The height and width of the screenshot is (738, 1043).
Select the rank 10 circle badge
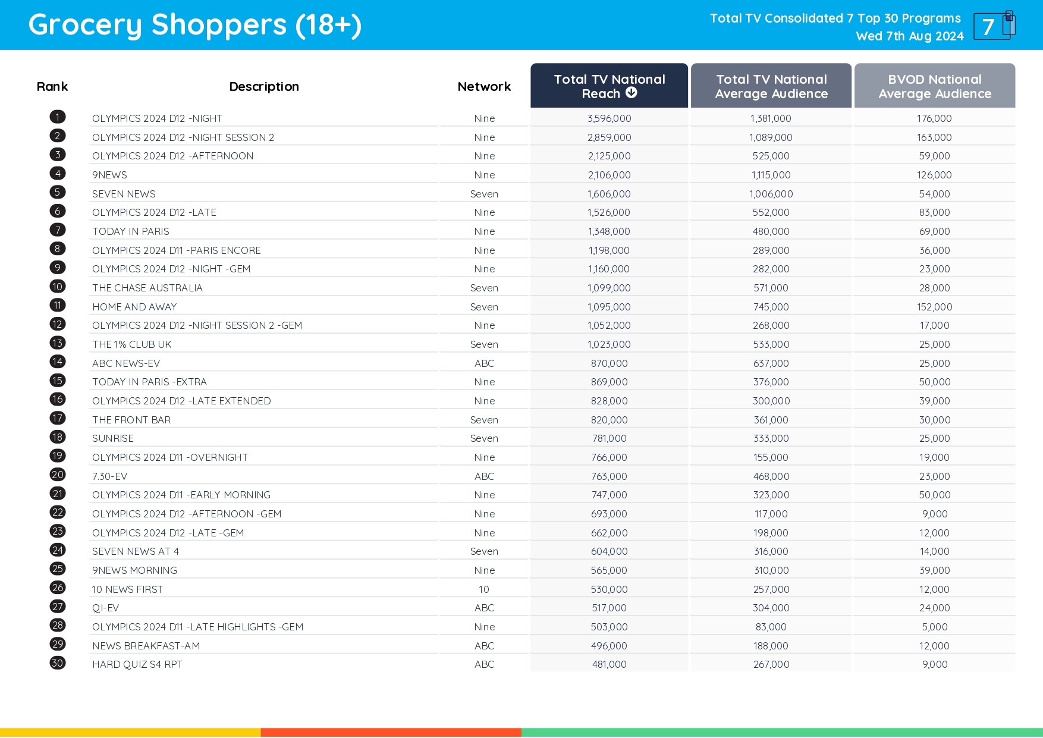(x=58, y=287)
